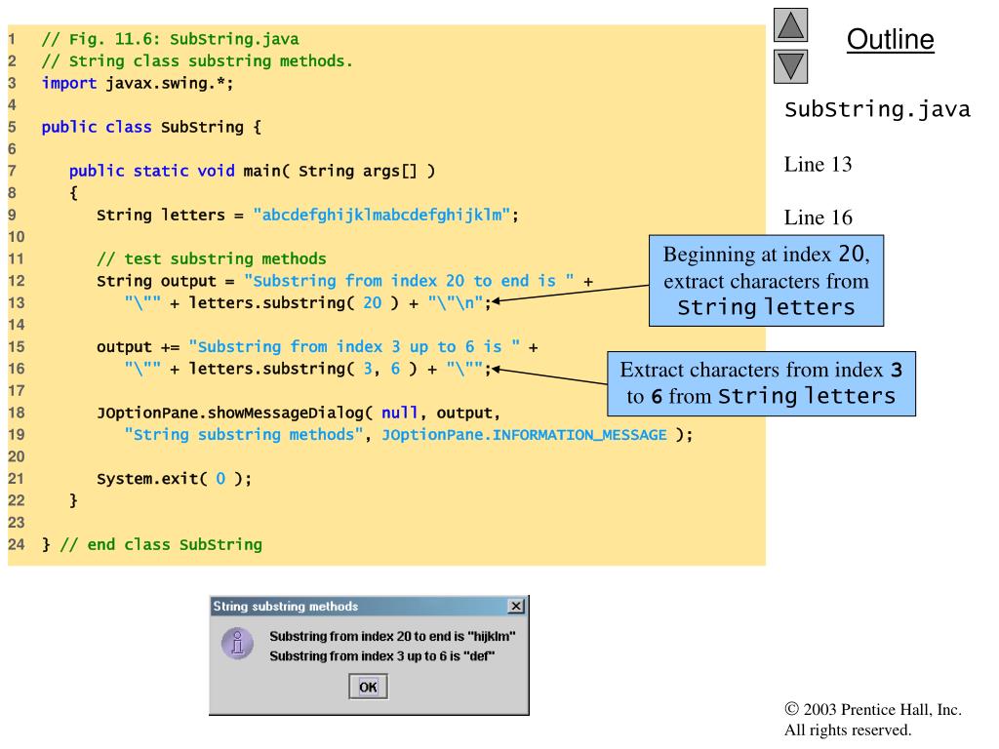The height and width of the screenshot is (749, 999).
Task: Click the 'System.exit( 0 );' line
Action: [x=175, y=479]
